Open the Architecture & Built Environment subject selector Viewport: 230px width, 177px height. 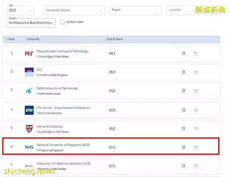click(31, 23)
